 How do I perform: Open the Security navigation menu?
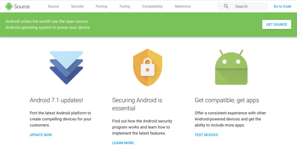click(77, 6)
